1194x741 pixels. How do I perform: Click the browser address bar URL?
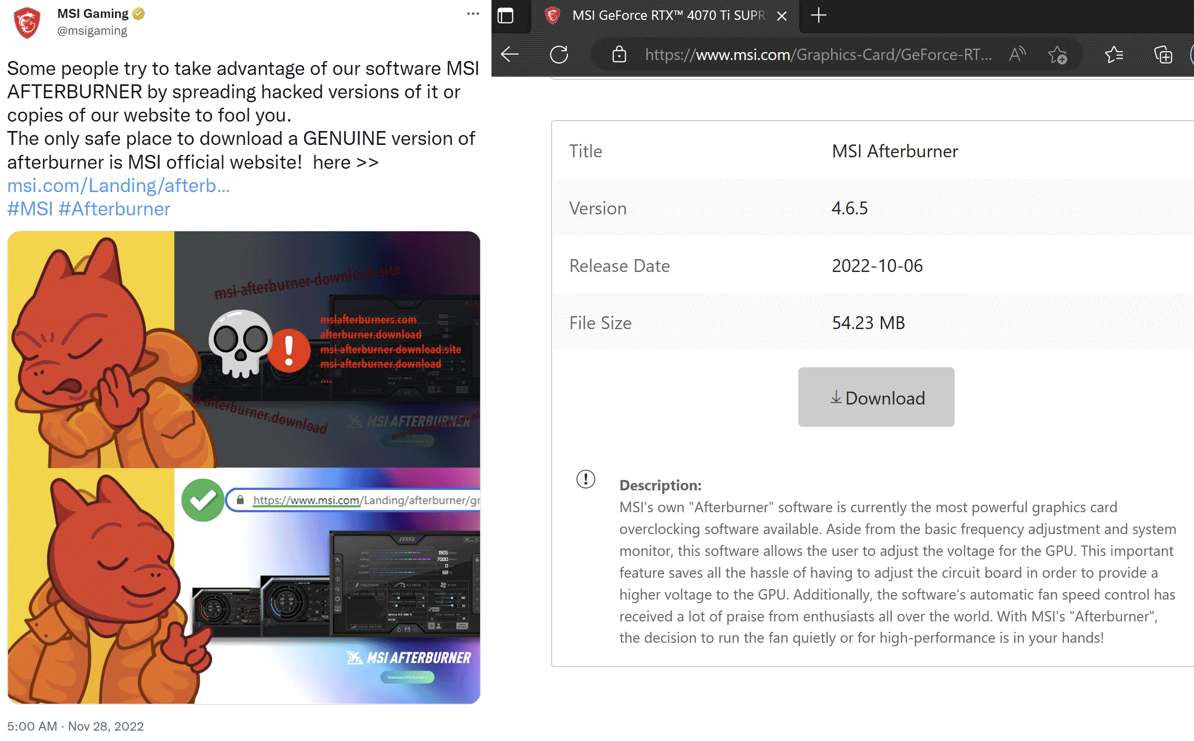pyautogui.click(x=818, y=55)
